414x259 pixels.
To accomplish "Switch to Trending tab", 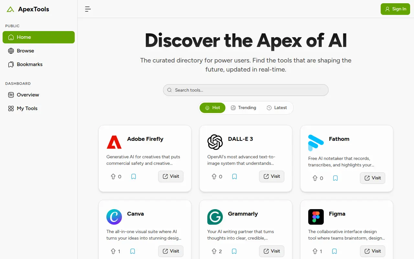I will coord(244,108).
